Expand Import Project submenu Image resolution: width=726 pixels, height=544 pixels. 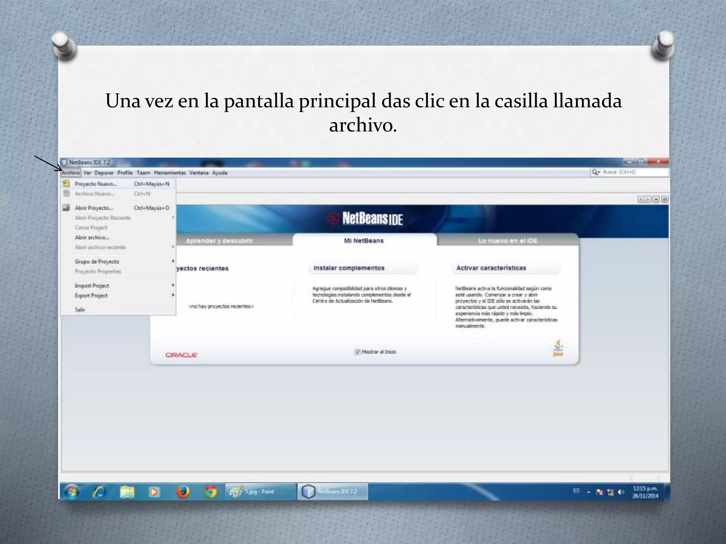click(x=118, y=285)
